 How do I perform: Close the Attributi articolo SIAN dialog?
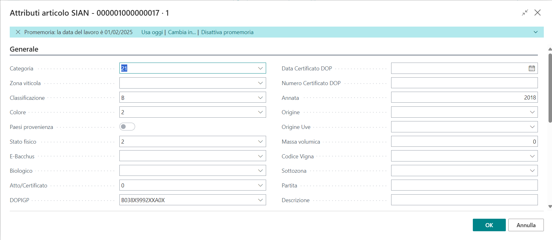(538, 13)
